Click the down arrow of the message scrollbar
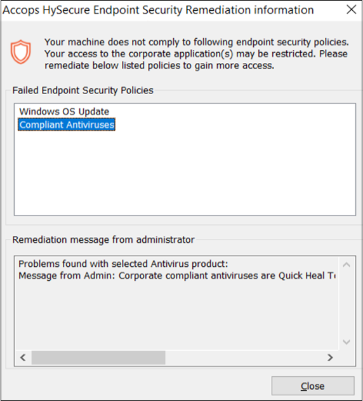The width and height of the screenshot is (363, 401). 346,342
